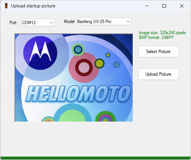Minimize the Upload startup picture window
Image resolution: width=191 pixels, height=160 pixels.
[146, 6]
